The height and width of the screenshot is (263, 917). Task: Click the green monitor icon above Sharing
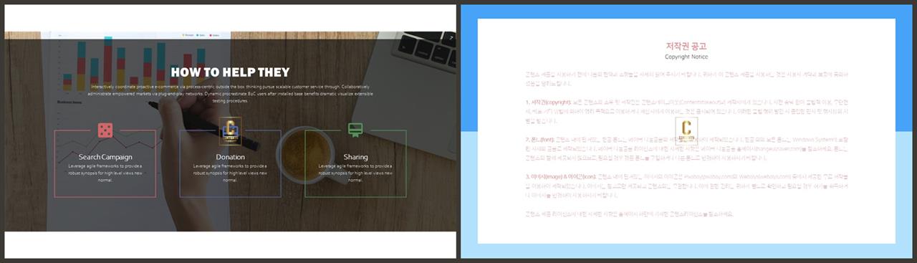355,130
